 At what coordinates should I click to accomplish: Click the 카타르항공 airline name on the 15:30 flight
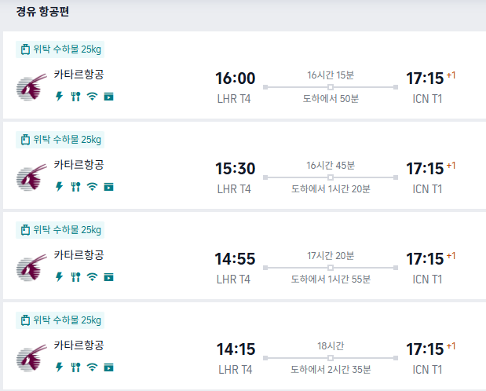pyautogui.click(x=79, y=165)
